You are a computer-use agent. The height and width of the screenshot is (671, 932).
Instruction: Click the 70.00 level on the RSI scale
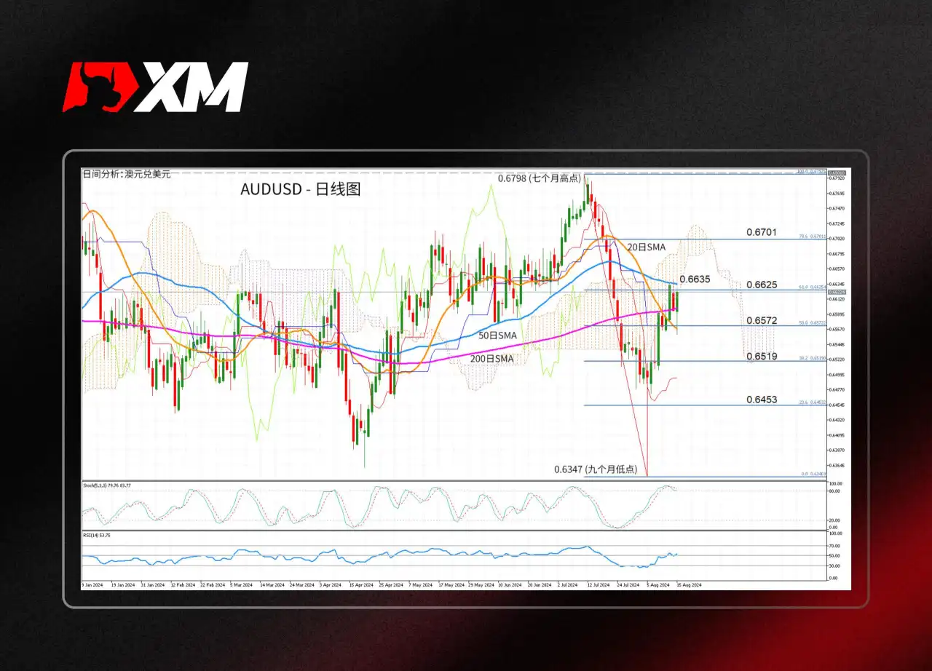click(x=835, y=545)
